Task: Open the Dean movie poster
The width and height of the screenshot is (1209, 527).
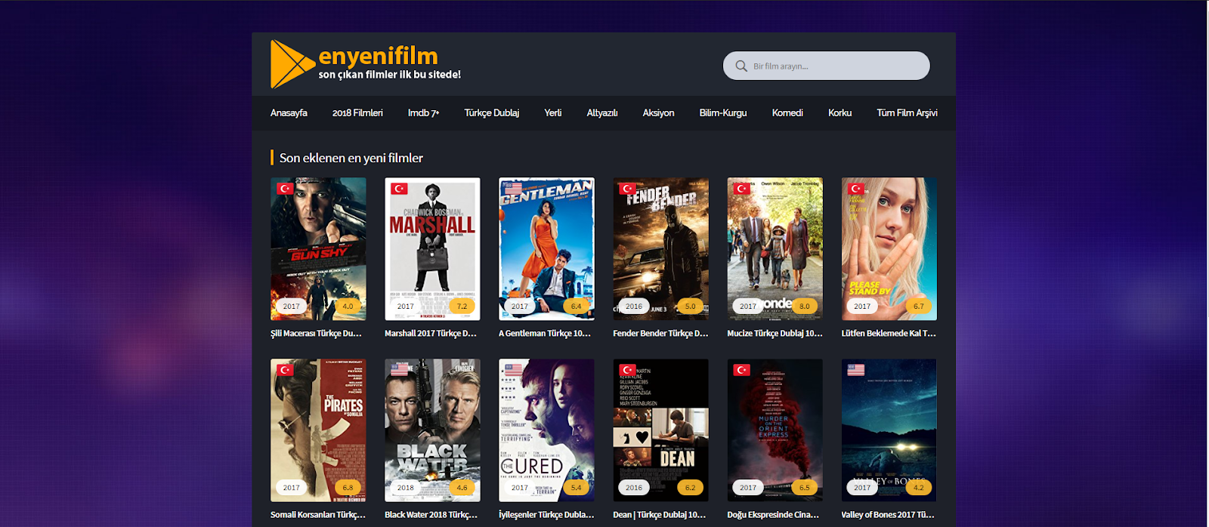Action: pos(660,430)
